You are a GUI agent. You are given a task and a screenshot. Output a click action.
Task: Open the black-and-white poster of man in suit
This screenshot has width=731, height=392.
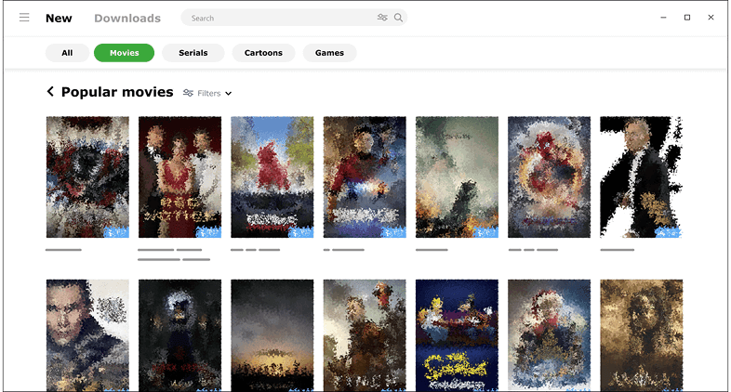[x=641, y=177]
